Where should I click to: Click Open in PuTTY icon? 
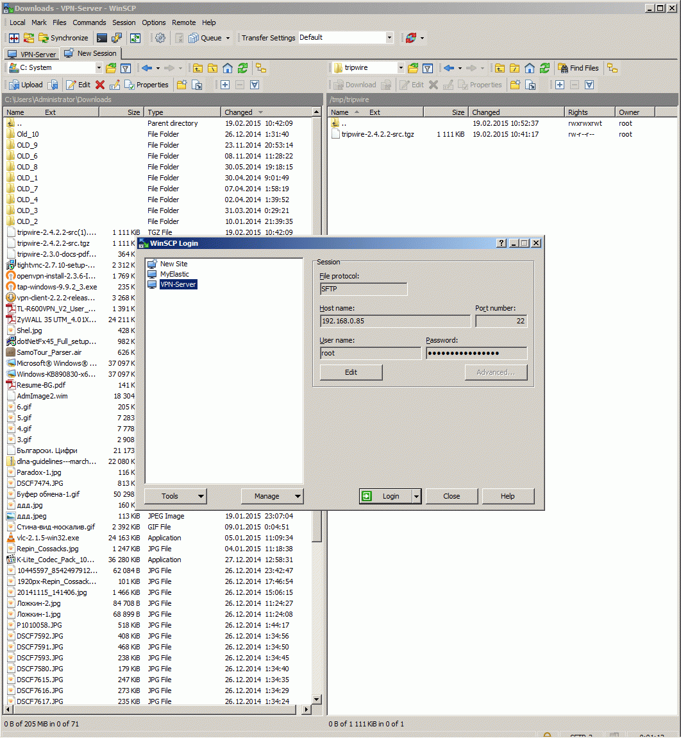(117, 38)
